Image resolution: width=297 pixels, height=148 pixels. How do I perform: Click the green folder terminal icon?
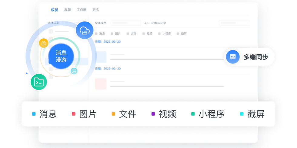click(39, 82)
